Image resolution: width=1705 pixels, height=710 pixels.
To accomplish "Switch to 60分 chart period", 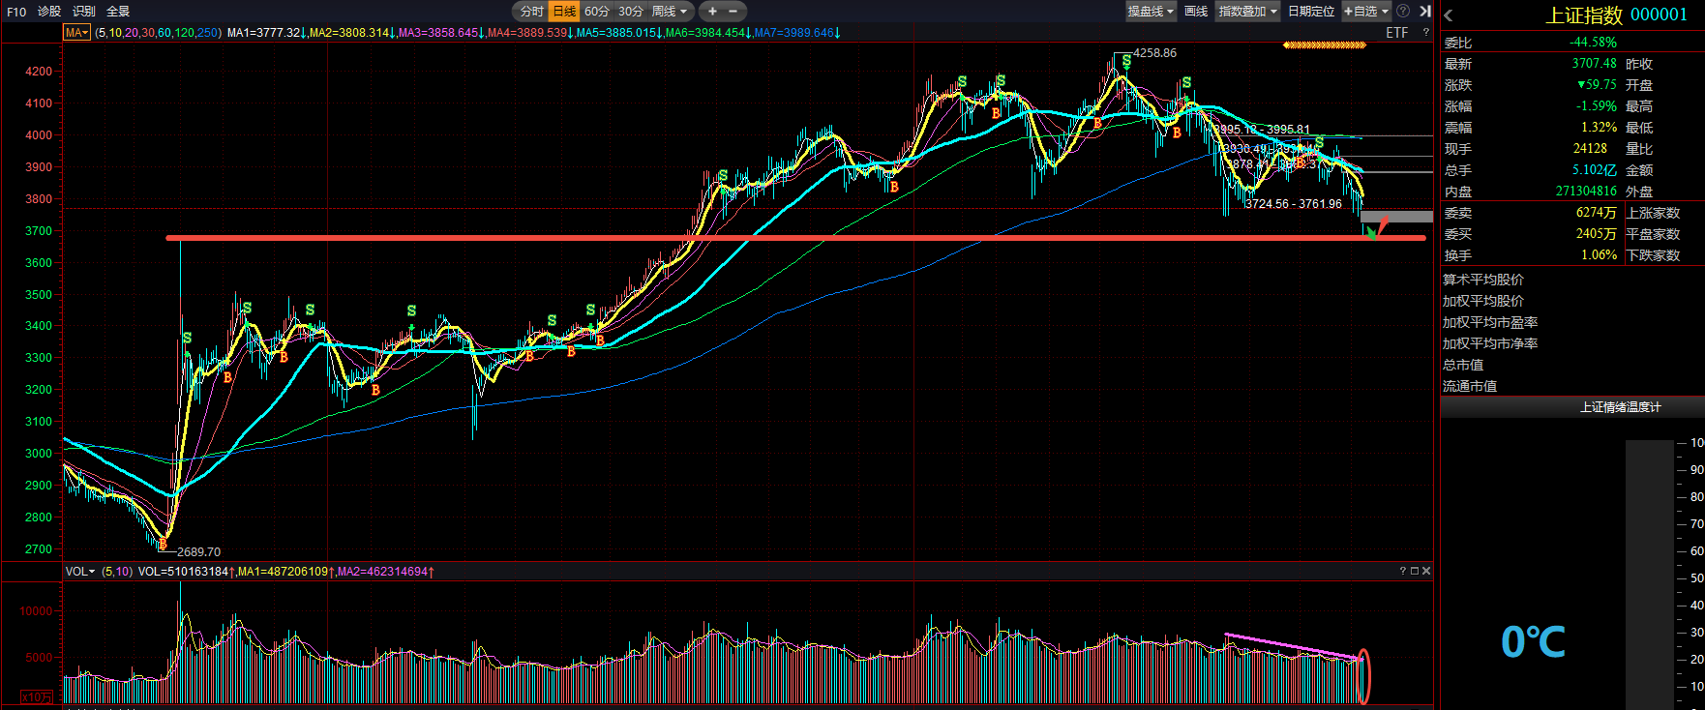I will (597, 12).
